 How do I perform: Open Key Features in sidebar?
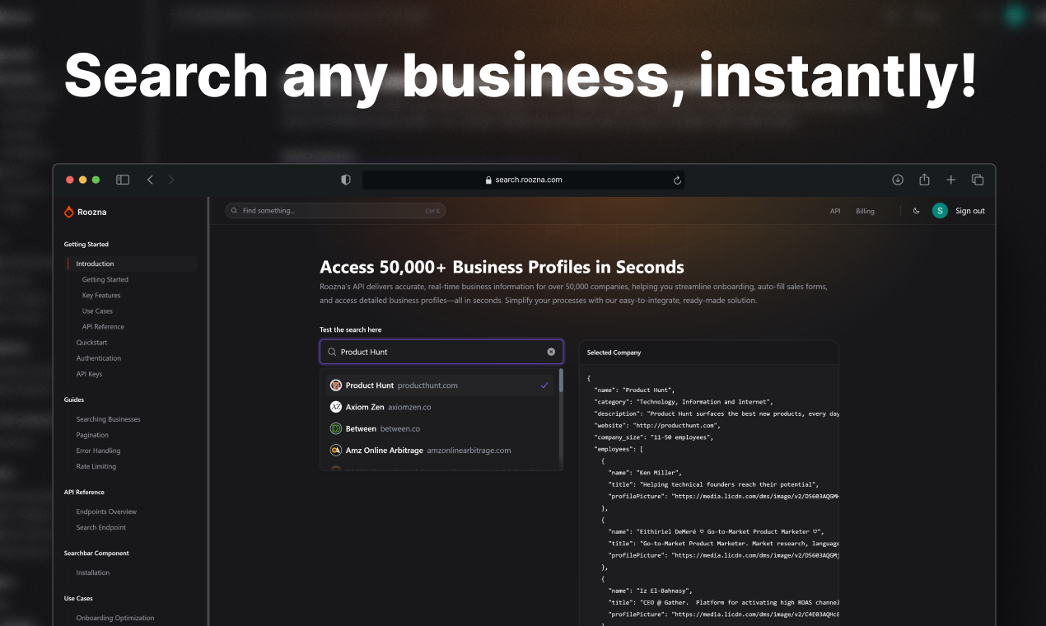[x=101, y=295]
